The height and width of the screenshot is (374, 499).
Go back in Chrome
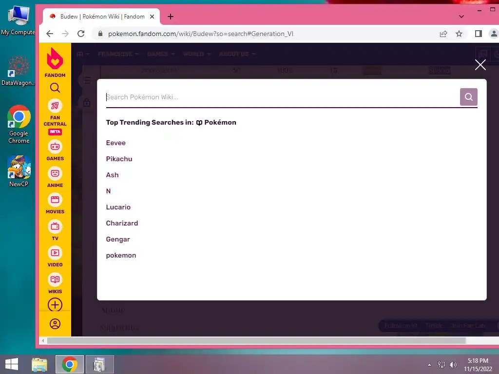pyautogui.click(x=50, y=34)
